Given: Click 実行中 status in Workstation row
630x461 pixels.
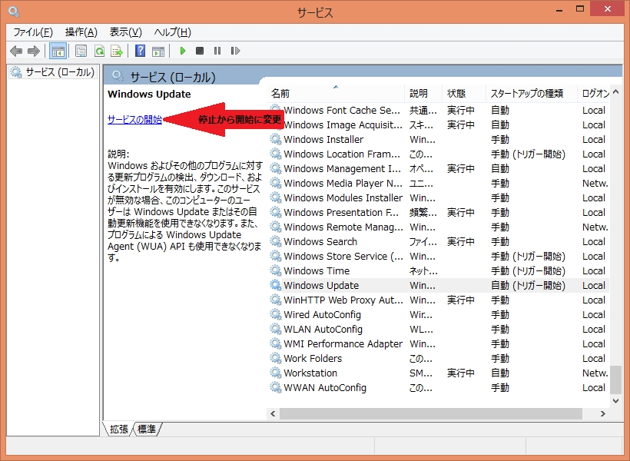Looking at the screenshot, I should (461, 373).
